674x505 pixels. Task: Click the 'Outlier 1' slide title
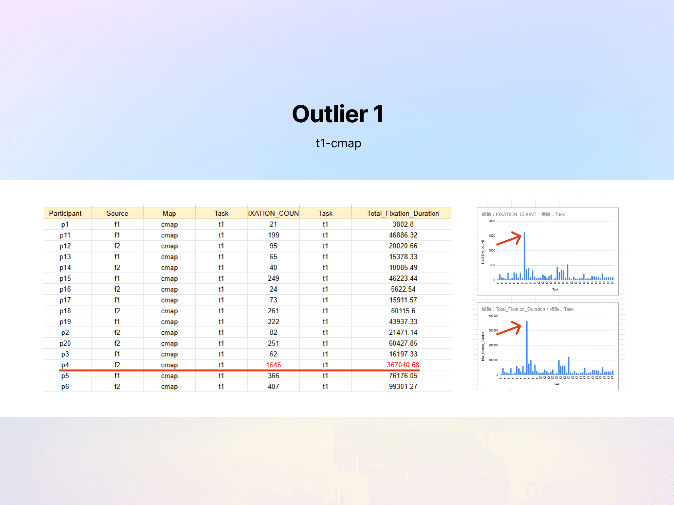[x=338, y=114]
